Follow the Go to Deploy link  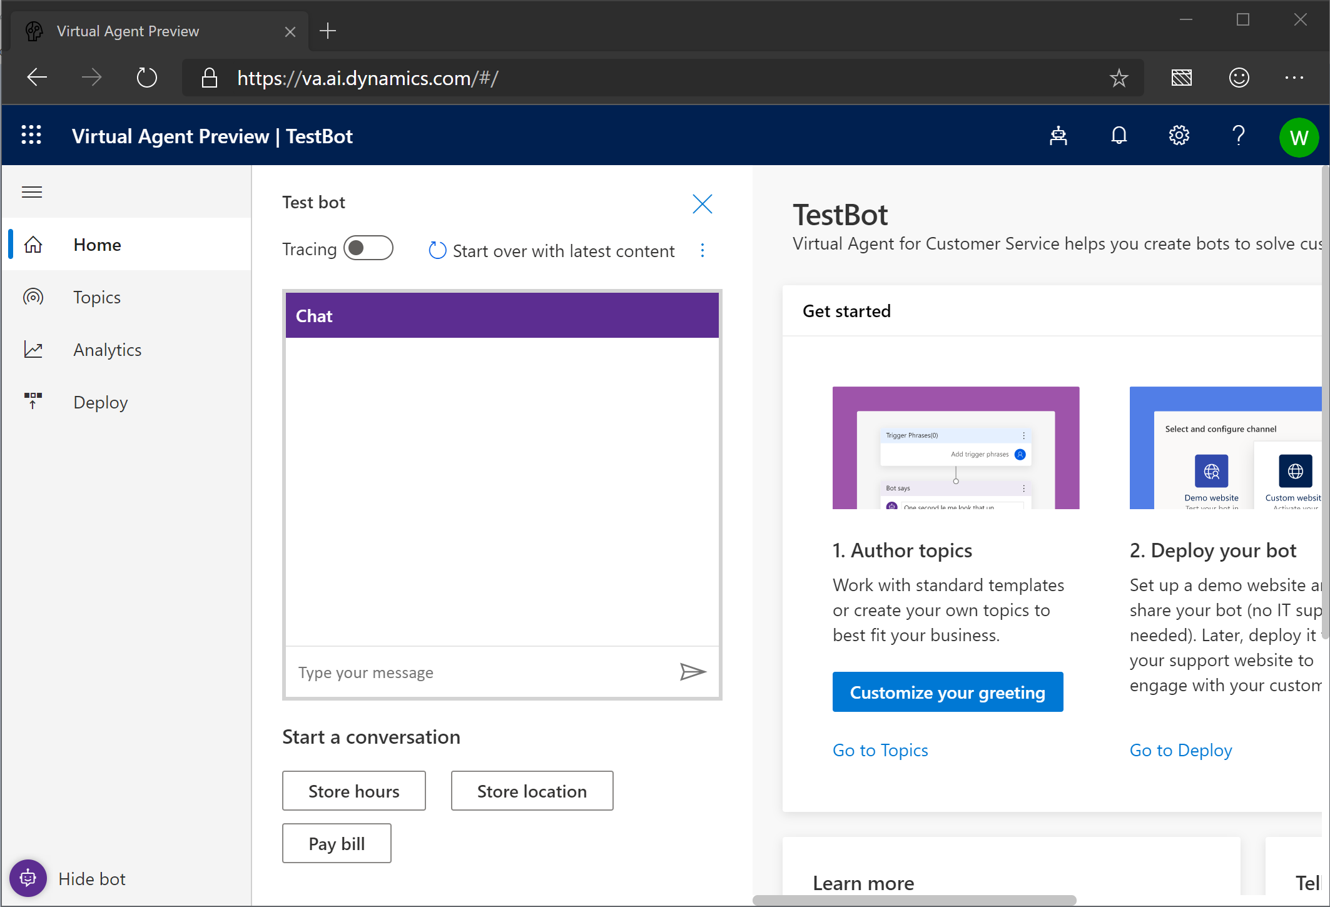click(x=1180, y=750)
